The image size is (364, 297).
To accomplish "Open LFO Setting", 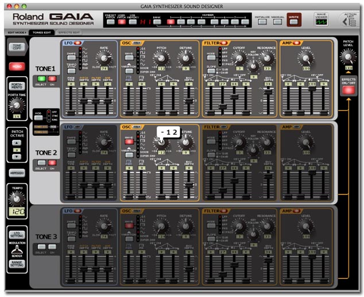I will [17, 235].
